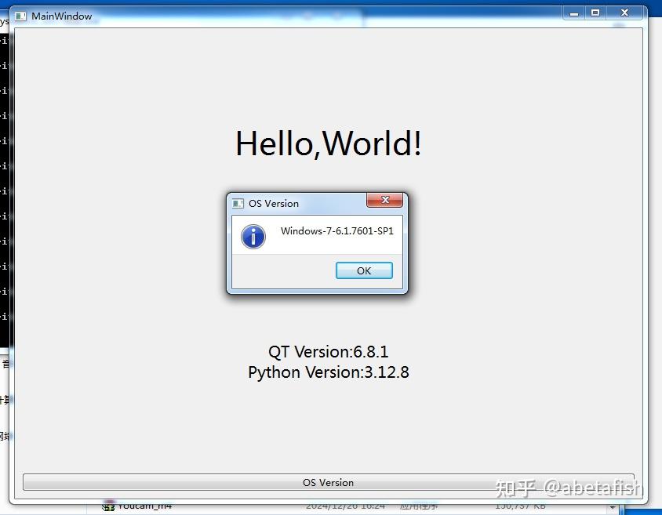Click the MainWindow title bar text
Viewport: 662px width, 515px height.
click(x=64, y=16)
